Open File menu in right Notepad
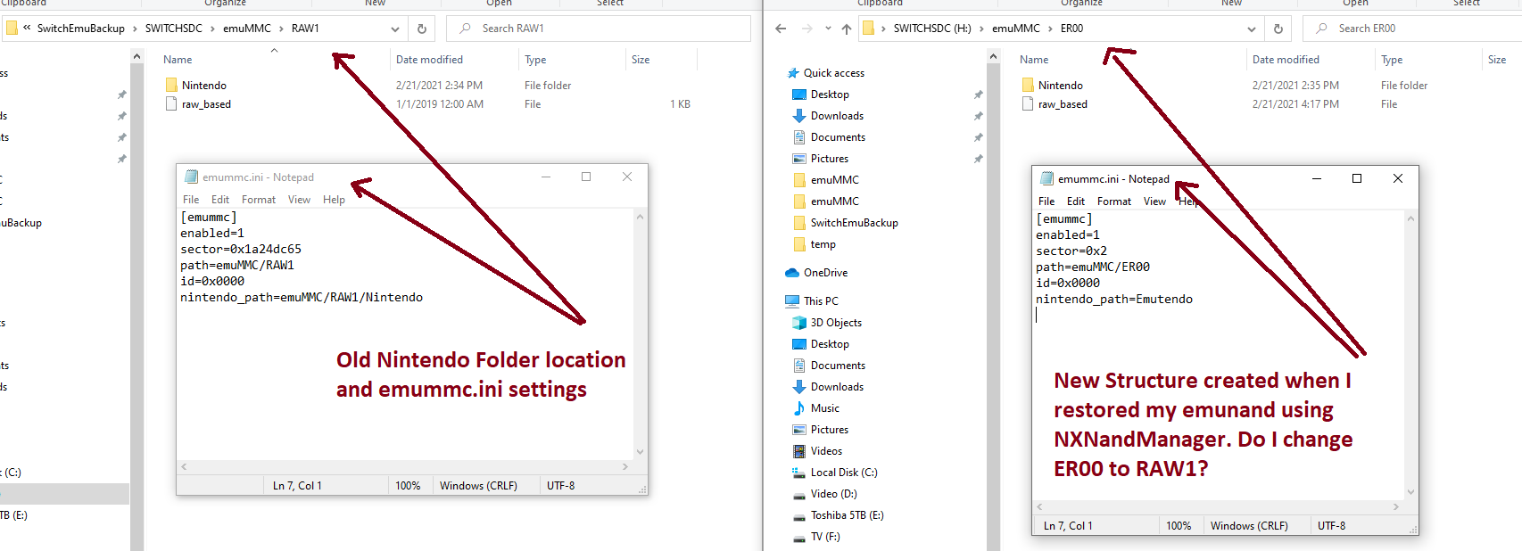The height and width of the screenshot is (551, 1522). pyautogui.click(x=1046, y=201)
